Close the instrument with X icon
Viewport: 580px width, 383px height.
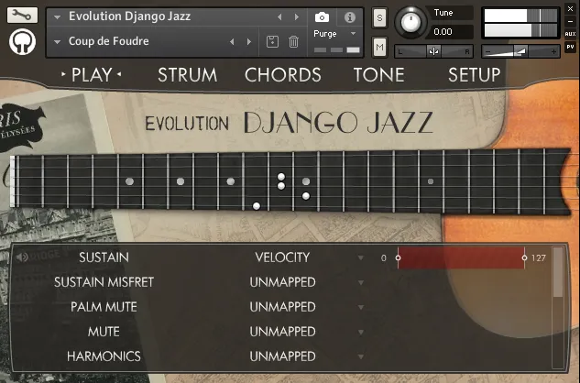570,9
